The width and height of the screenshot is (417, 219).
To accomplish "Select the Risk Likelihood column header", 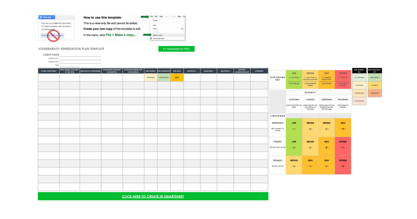I will click(x=164, y=71).
